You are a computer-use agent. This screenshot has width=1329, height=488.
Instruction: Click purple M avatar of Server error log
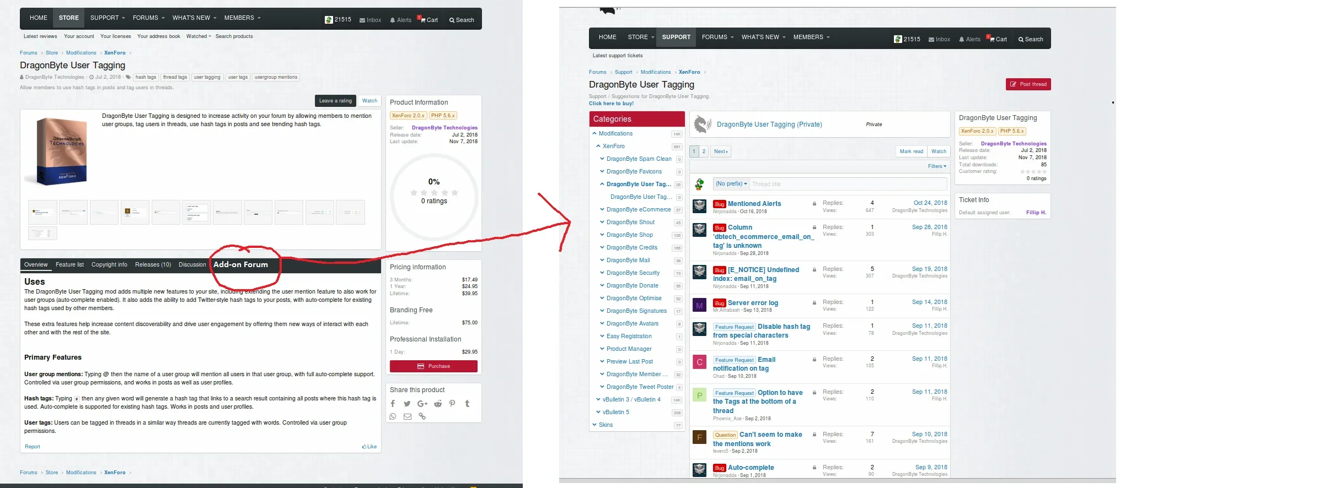(700, 305)
